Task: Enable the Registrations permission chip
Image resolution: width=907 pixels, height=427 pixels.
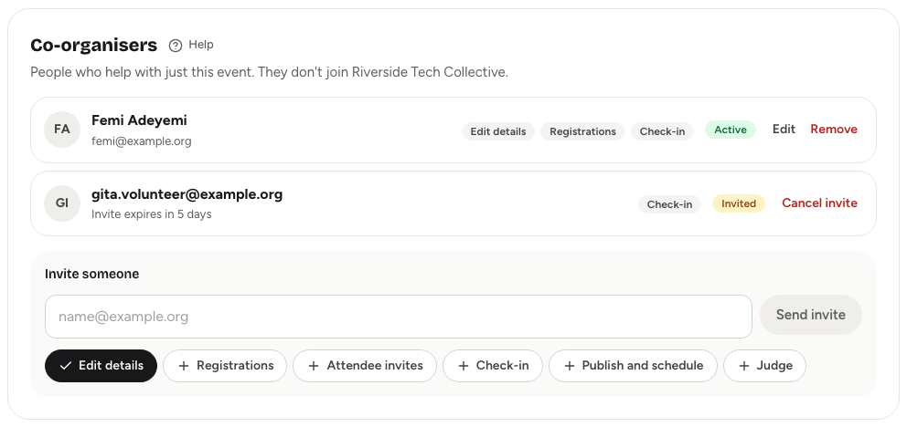Action: (225, 366)
